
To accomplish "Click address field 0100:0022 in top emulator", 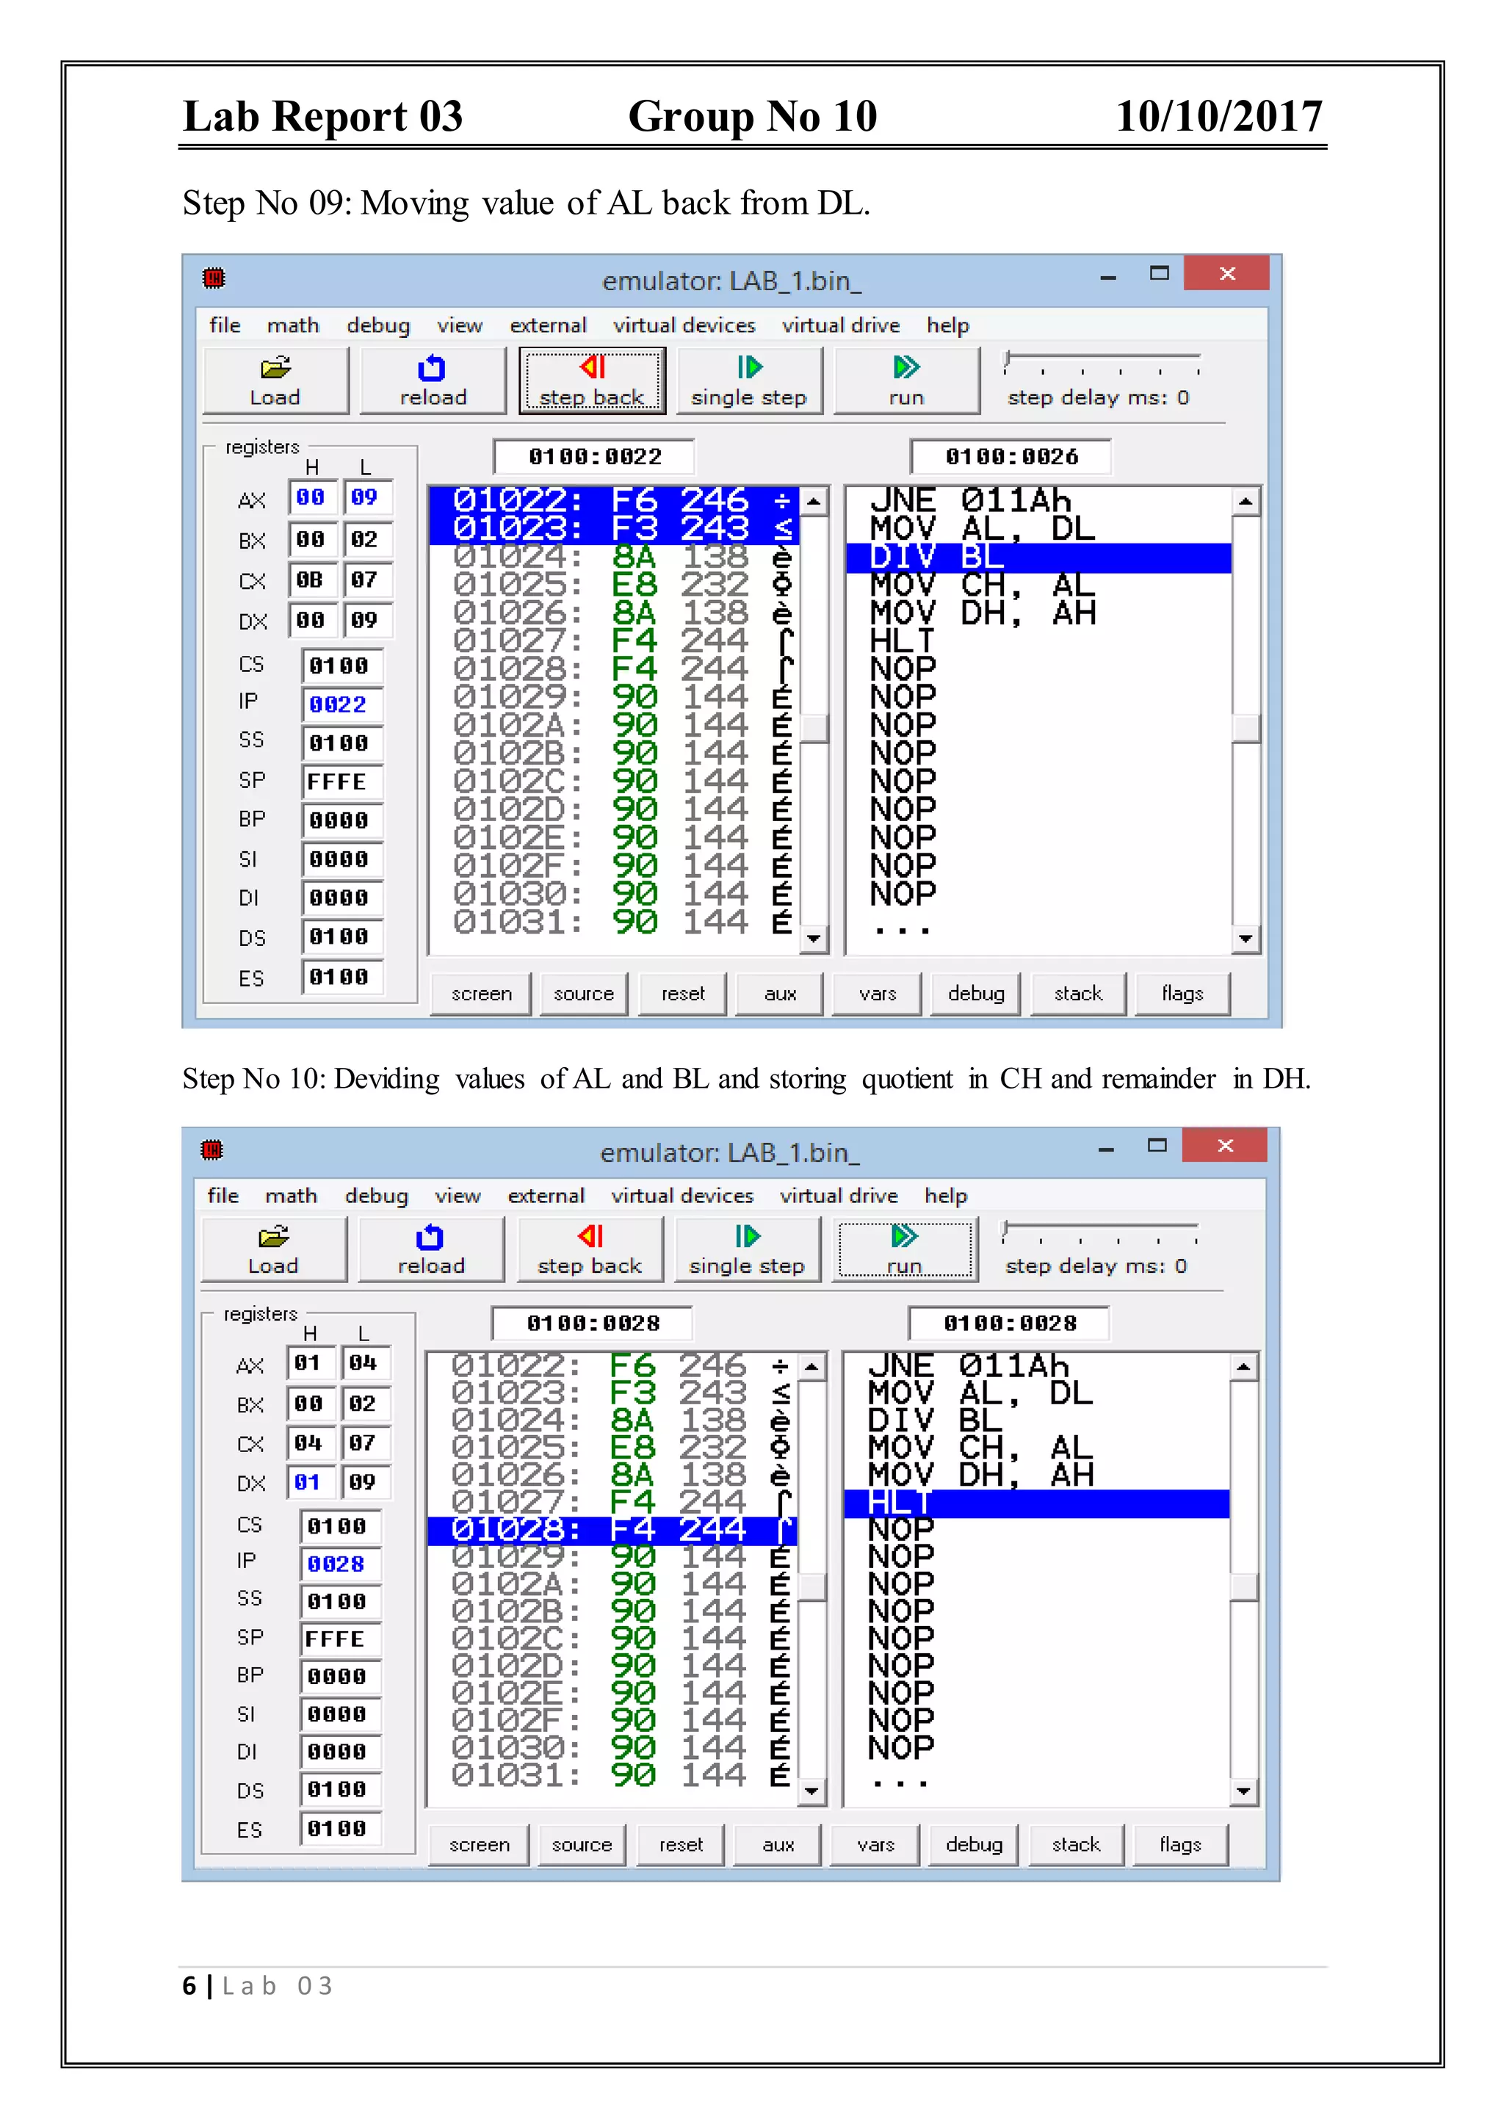I will [595, 457].
